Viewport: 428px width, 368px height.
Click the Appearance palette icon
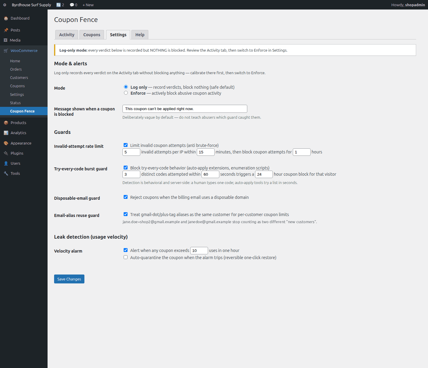point(6,143)
